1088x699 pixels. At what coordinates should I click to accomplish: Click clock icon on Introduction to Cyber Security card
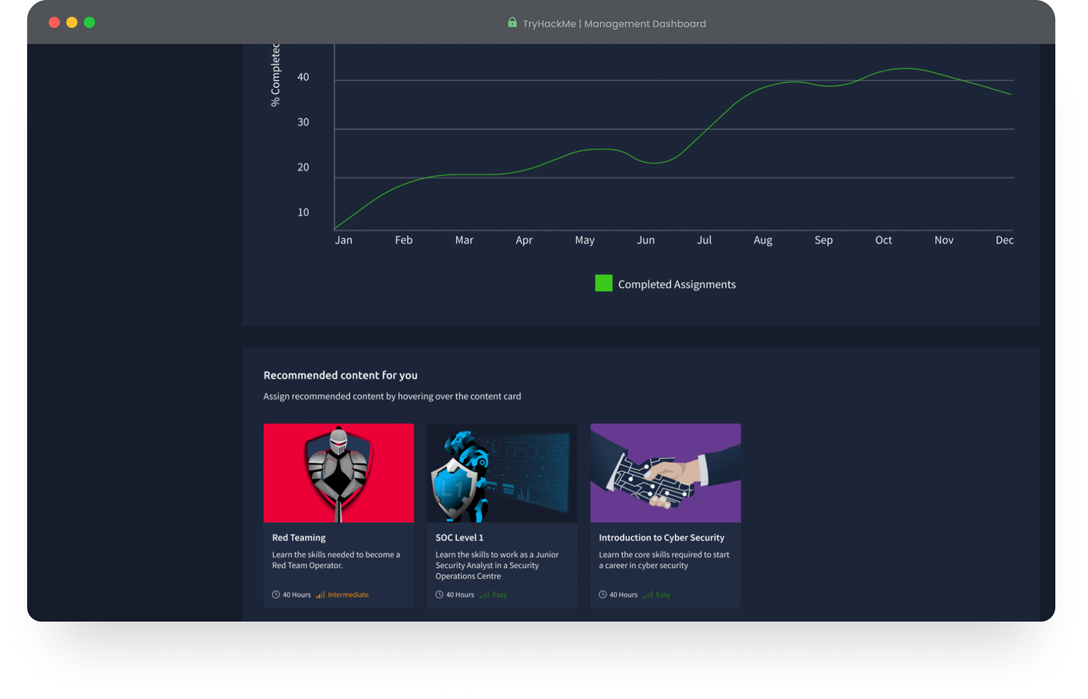tap(603, 594)
